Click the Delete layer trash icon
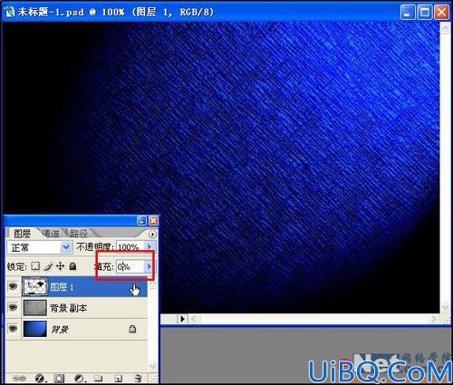453x385 pixels. tap(138, 378)
